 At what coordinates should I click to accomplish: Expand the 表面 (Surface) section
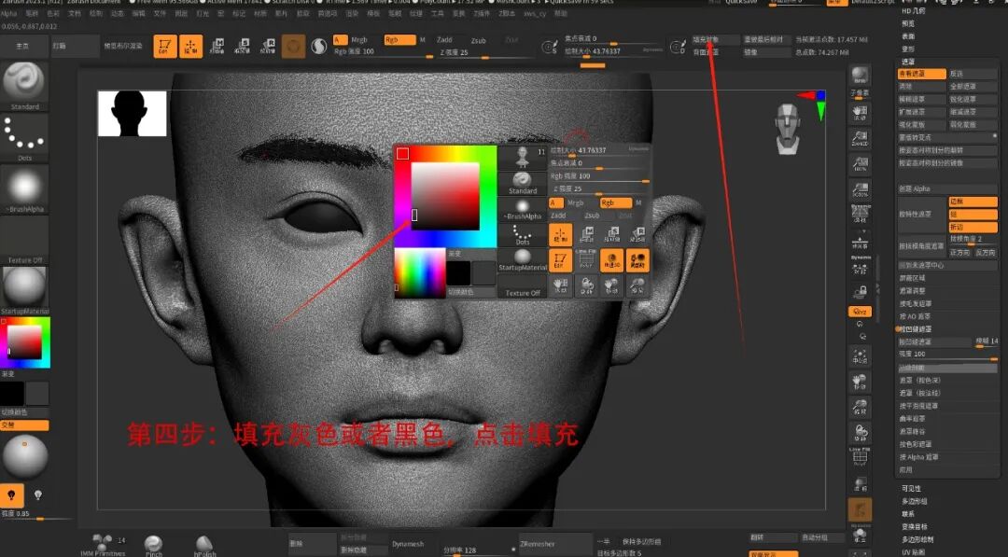coord(909,36)
